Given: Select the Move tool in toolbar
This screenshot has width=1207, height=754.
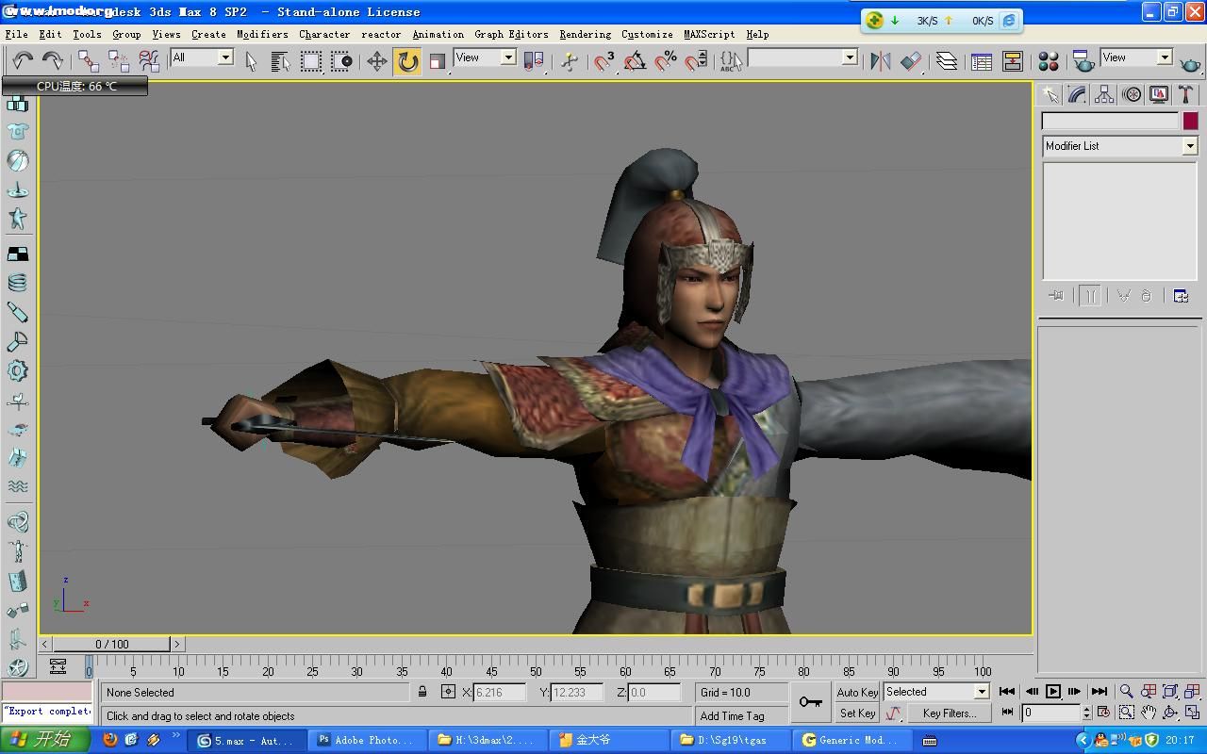Looking at the screenshot, I should tap(376, 61).
